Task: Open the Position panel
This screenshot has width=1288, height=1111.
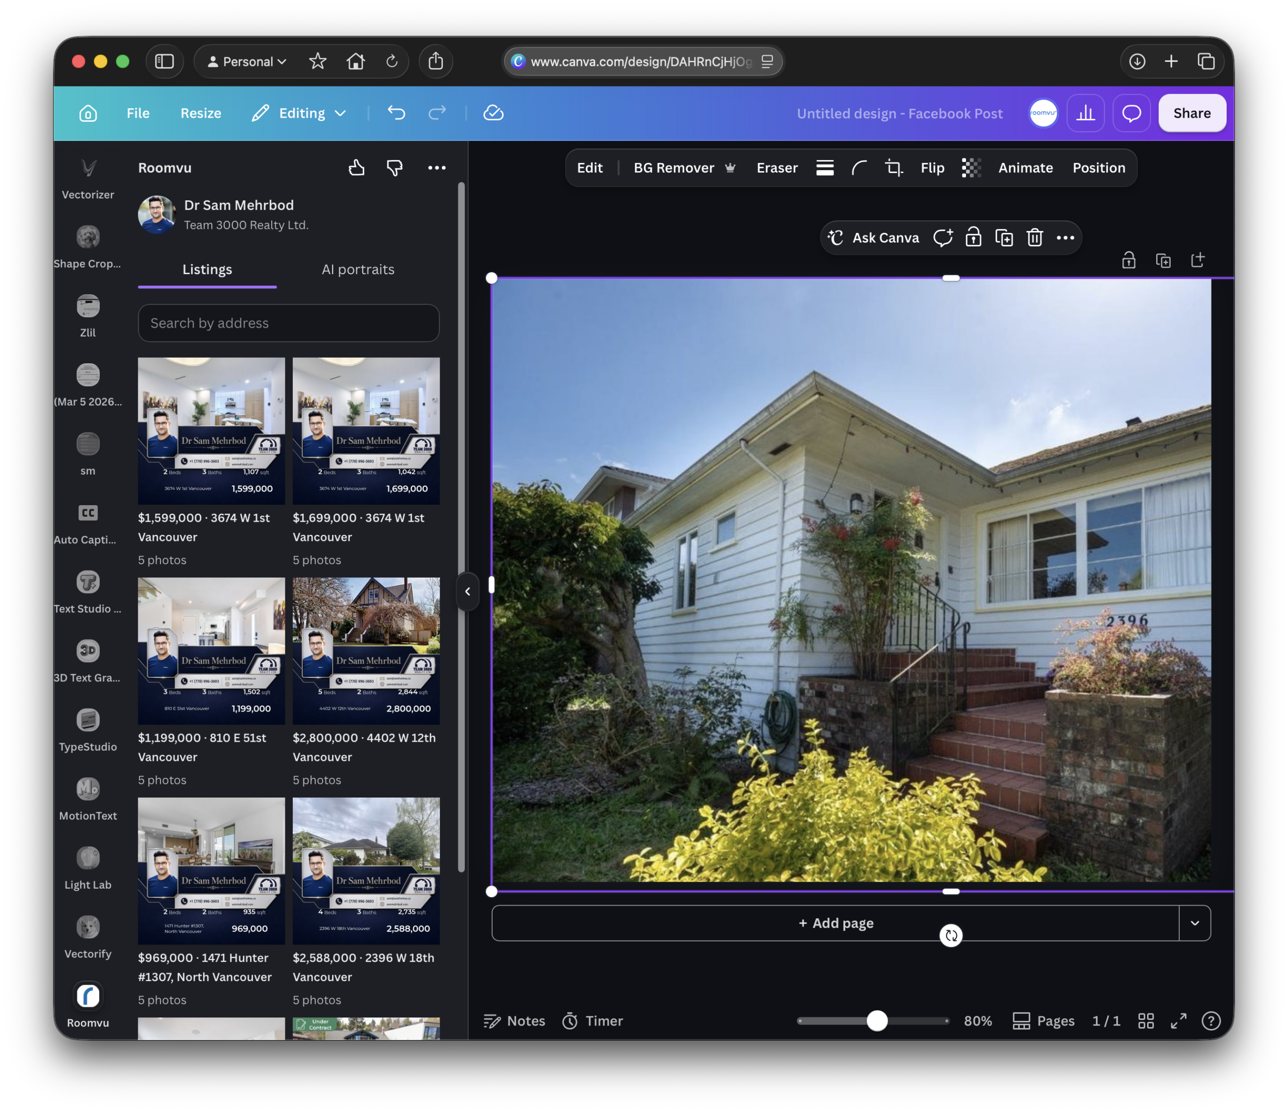Action: (x=1099, y=168)
